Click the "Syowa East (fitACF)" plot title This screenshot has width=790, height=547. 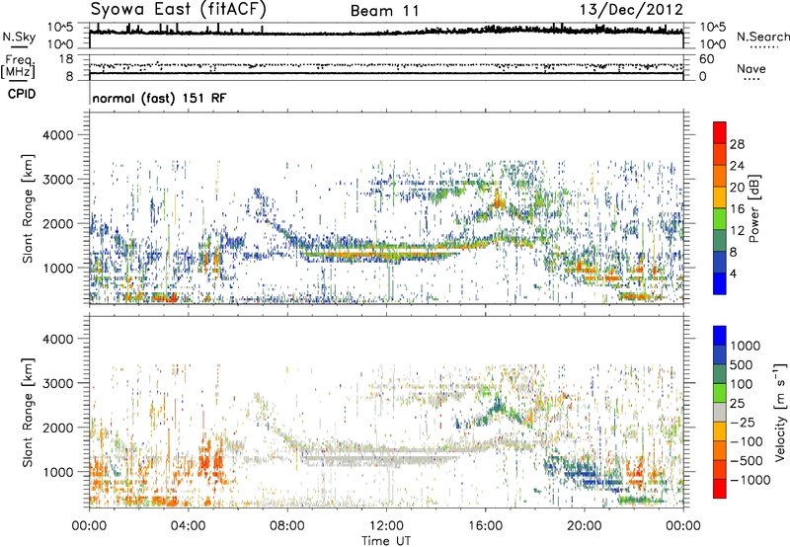click(178, 9)
